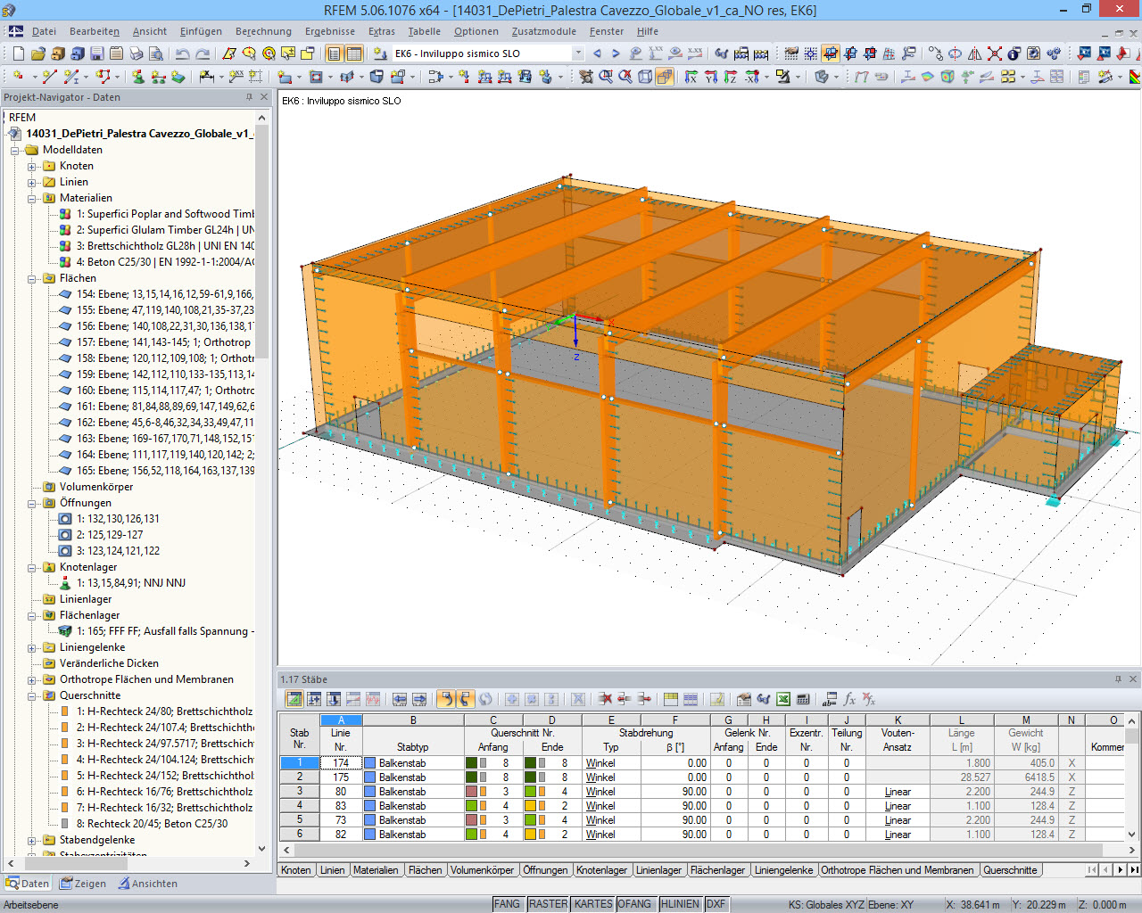Disable RASTER in the status bar
Viewport: 1142px width, 913px height.
[x=548, y=903]
